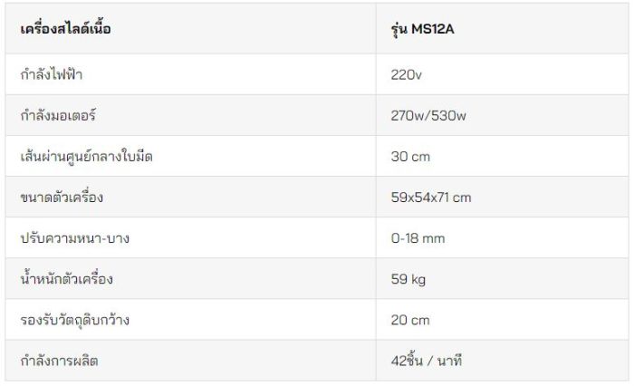Select the 42ชิ้น / นาที value
The image size is (634, 386).
[427, 360]
